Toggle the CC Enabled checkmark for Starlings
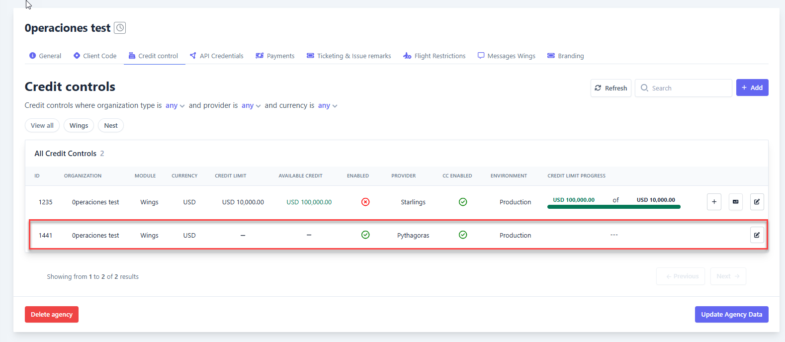Image resolution: width=785 pixels, height=342 pixels. [x=463, y=202]
